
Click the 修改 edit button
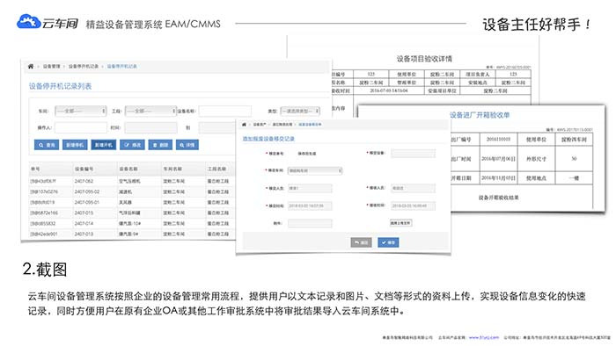(132, 145)
